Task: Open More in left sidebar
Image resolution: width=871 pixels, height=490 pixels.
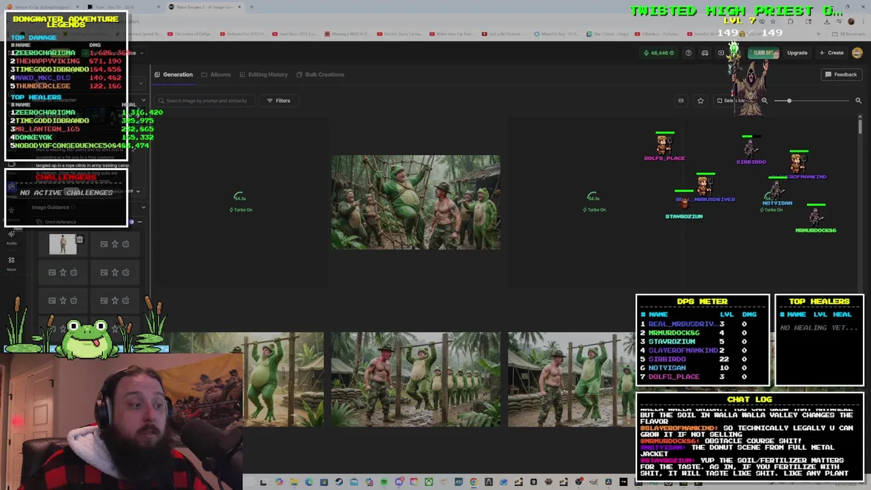Action: tap(12, 263)
